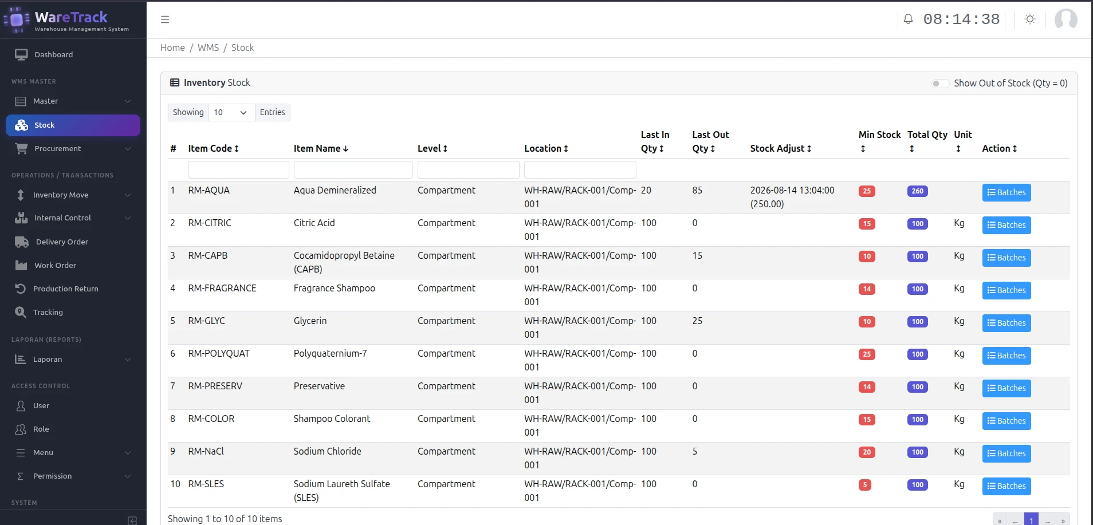1093x525 pixels.
Task: Open Batches for RM-SLES row
Action: pos(1006,486)
